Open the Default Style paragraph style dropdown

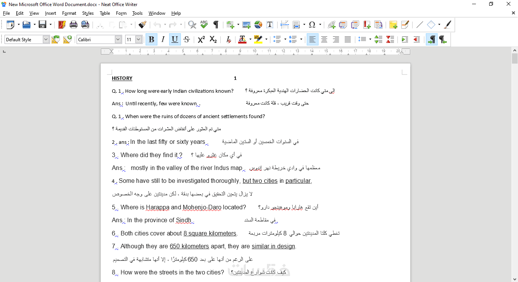[46, 39]
